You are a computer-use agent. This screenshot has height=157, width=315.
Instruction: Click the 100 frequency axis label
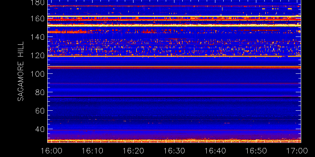coord(38,74)
